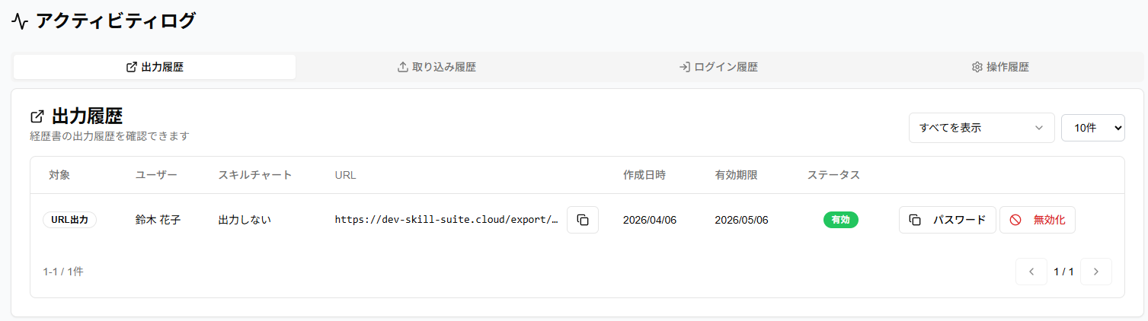Click the export icon beside the 出力履歴 heading
Image resolution: width=1148 pixels, height=321 pixels.
tap(37, 117)
